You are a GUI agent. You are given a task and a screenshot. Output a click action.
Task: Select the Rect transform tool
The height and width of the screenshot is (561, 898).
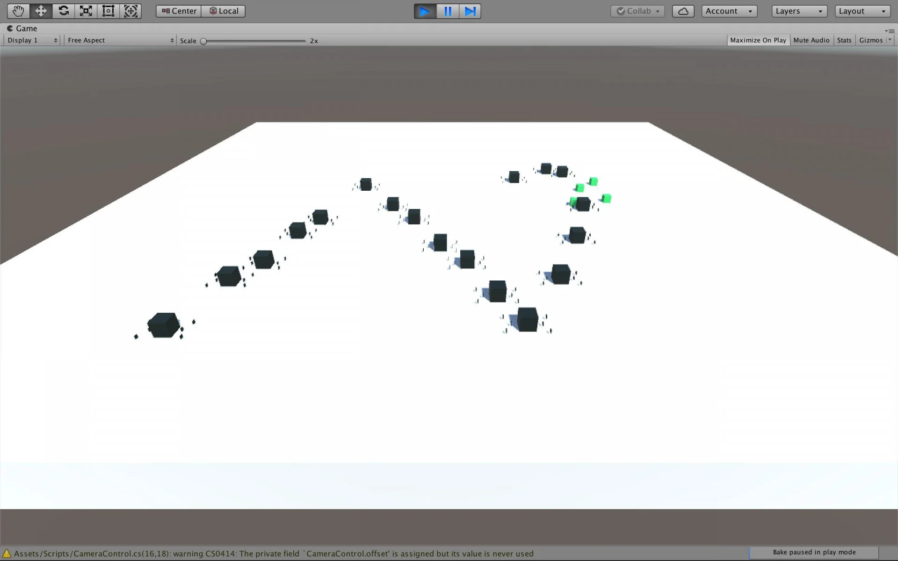[108, 11]
